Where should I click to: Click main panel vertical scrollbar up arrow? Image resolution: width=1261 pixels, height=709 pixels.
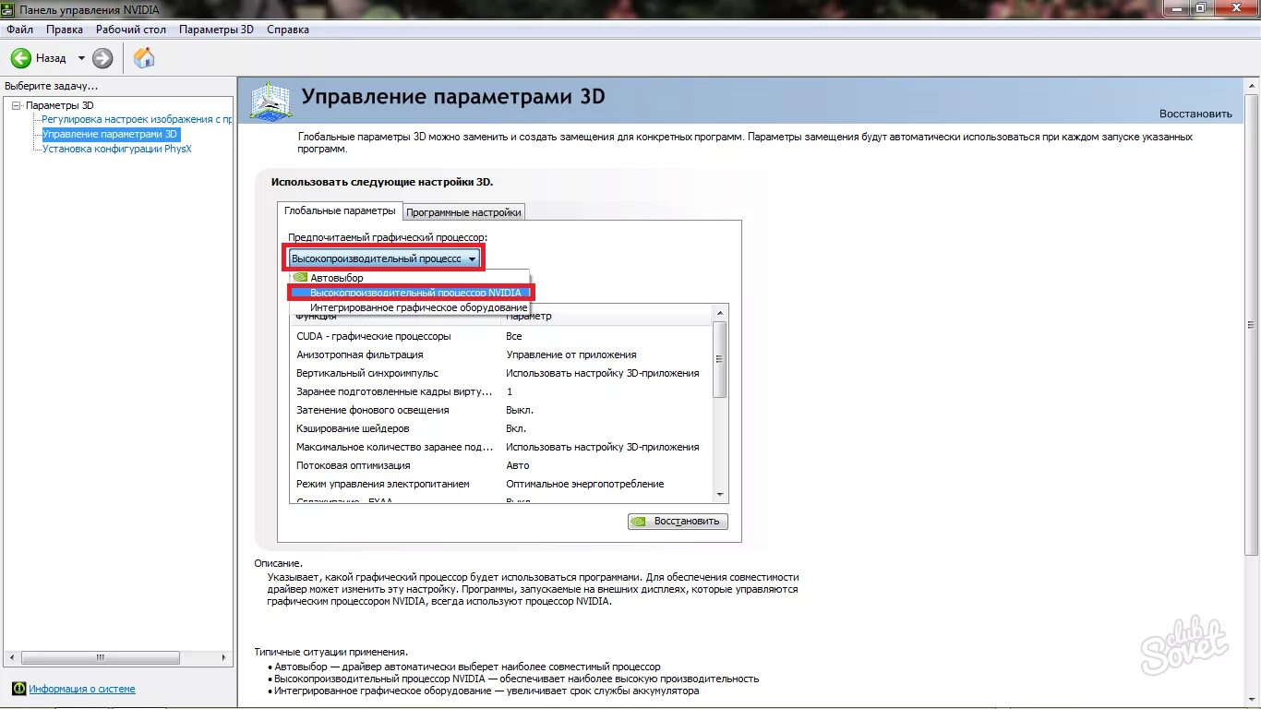pyautogui.click(x=1252, y=86)
